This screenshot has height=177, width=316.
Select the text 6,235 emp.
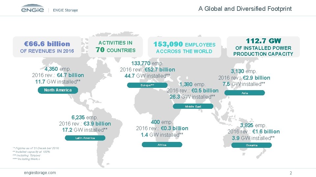(x=85, y=117)
